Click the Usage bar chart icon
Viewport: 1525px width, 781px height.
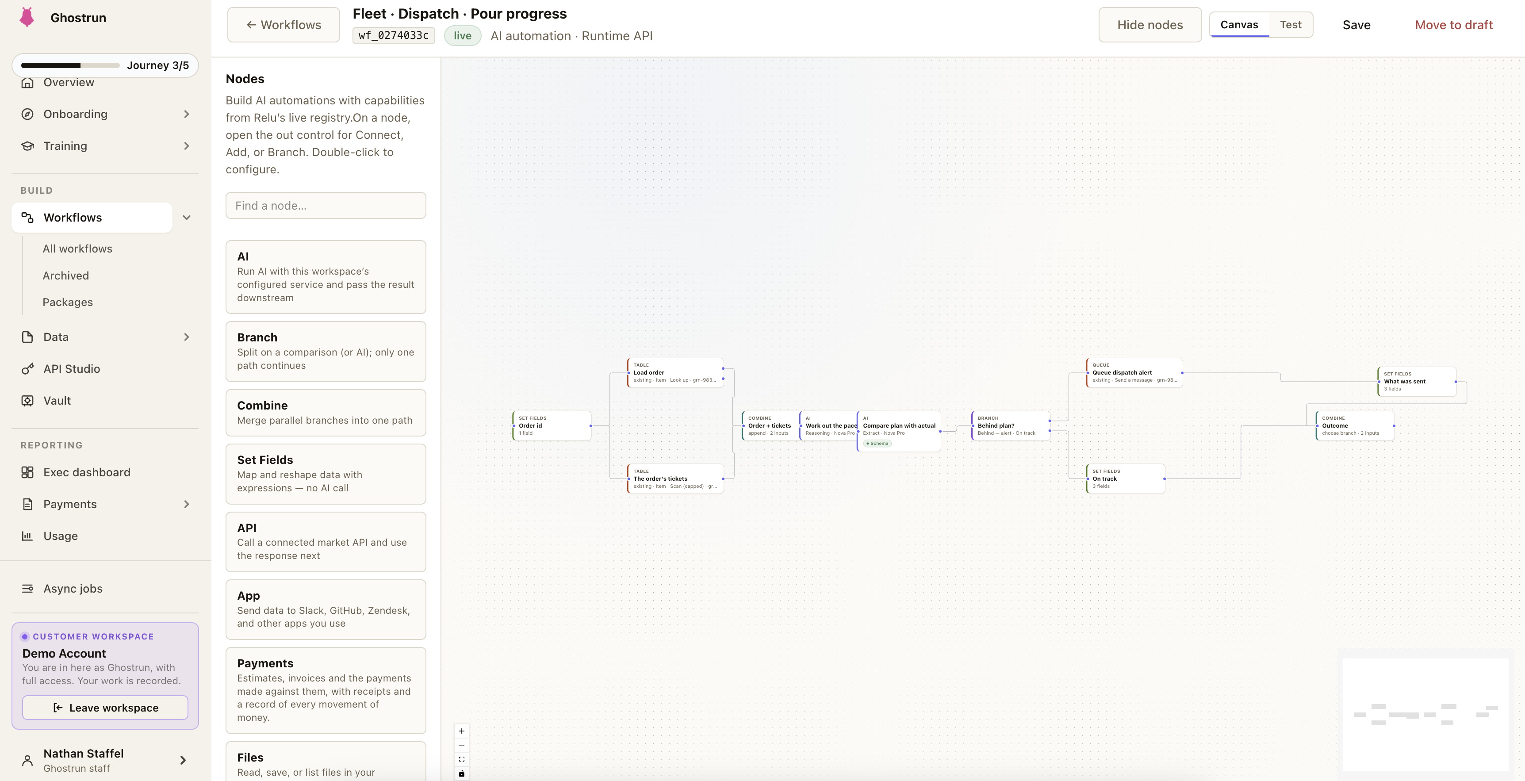[x=27, y=536]
